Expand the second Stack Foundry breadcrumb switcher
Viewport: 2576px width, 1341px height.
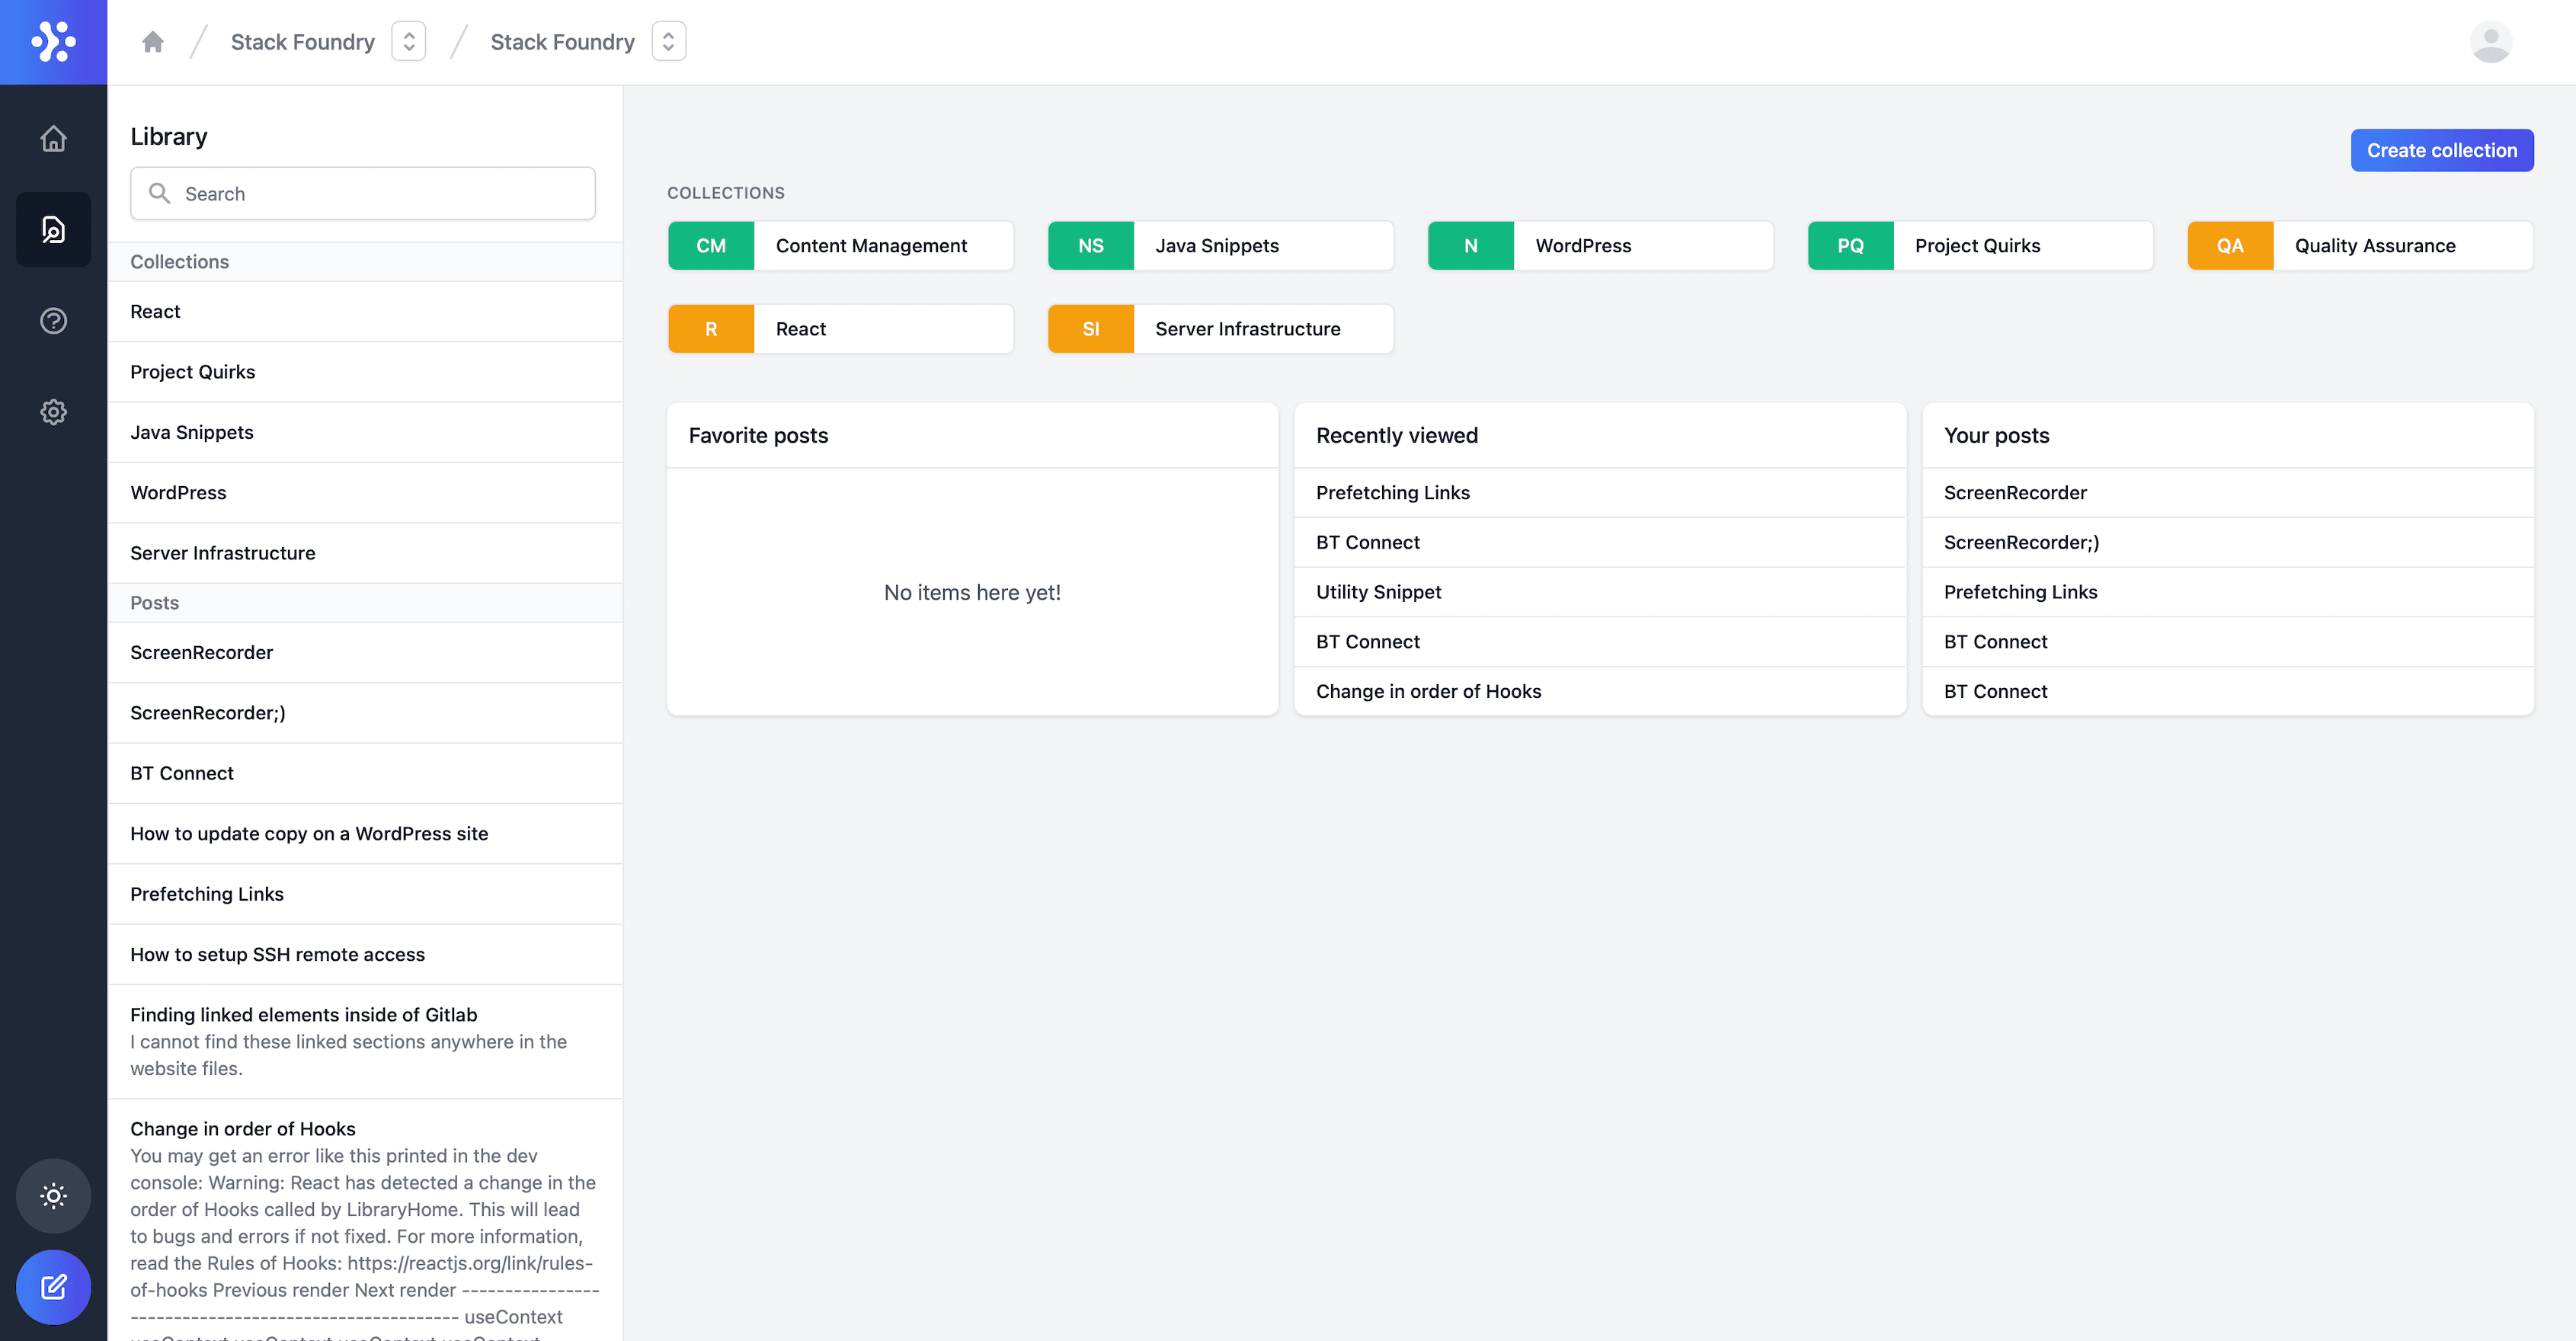pyautogui.click(x=668, y=42)
